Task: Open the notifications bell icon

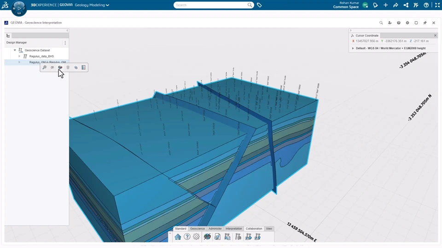Action: point(376,5)
